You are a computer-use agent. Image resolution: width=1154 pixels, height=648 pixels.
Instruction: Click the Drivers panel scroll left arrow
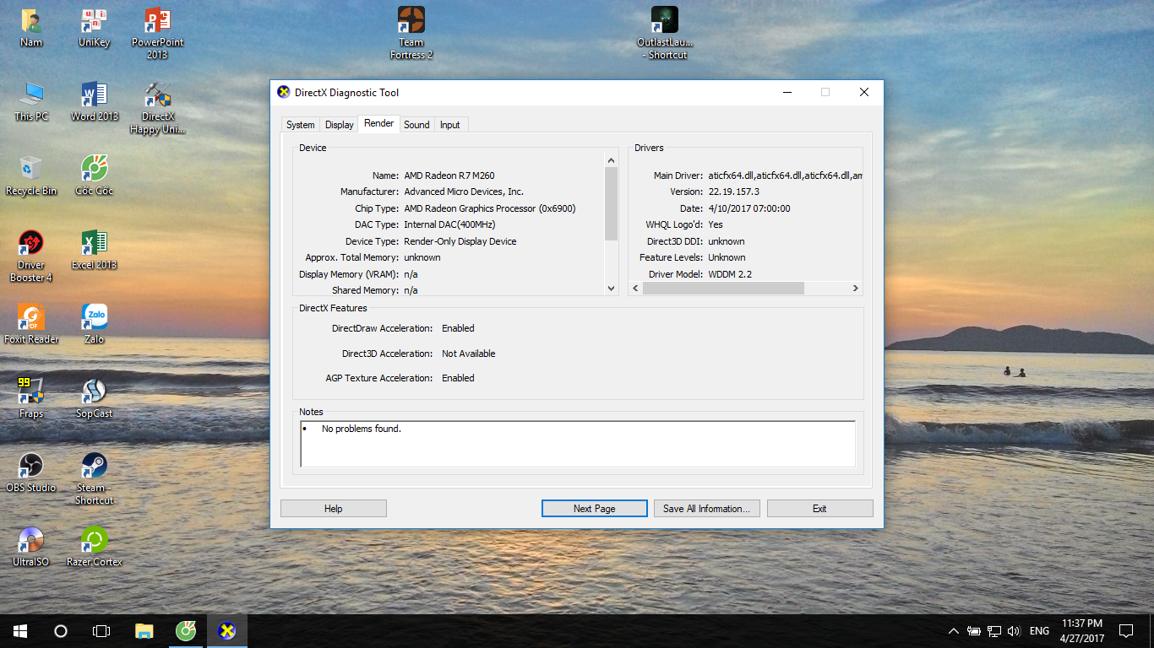coord(635,289)
